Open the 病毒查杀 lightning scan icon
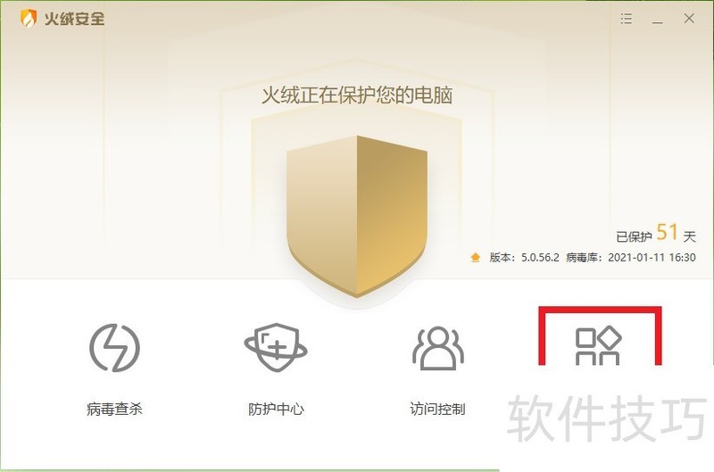Image resolution: width=714 pixels, height=472 pixels. coord(115,347)
